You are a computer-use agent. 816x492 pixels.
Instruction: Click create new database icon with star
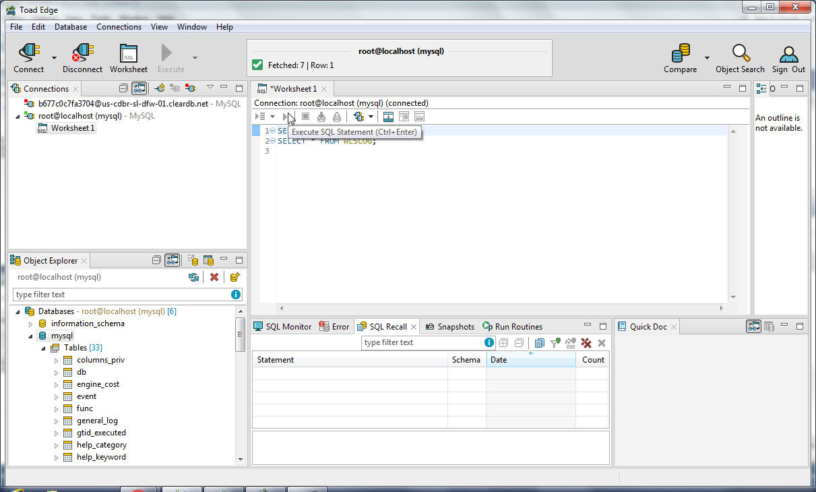[x=234, y=277]
